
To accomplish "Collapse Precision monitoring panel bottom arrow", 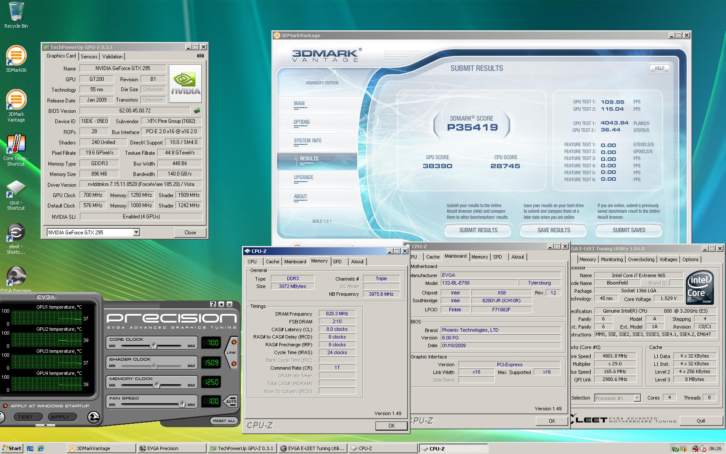I will tap(45, 425).
